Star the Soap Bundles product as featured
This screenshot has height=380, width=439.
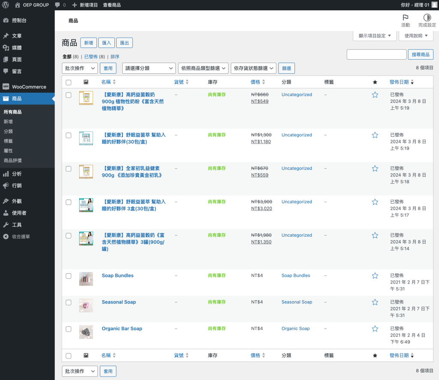[375, 276]
